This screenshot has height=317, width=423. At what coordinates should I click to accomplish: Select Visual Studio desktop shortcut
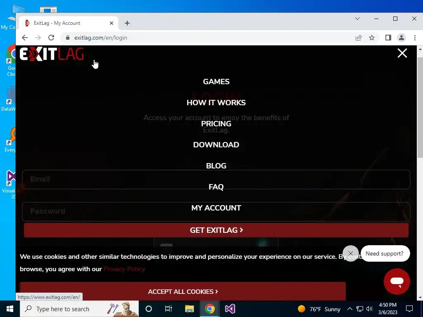click(x=9, y=185)
